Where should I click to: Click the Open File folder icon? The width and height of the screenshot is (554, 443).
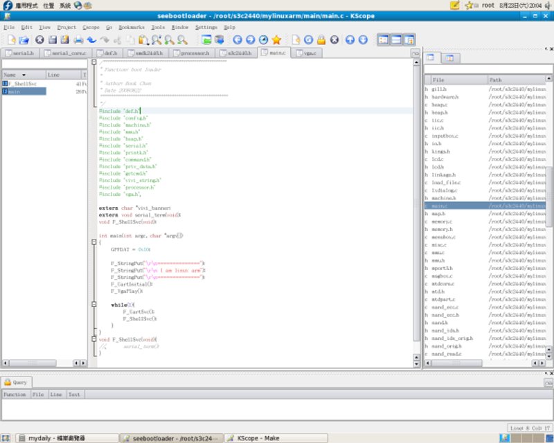(24, 40)
